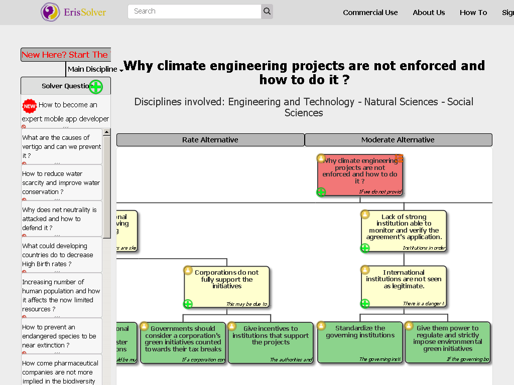Select node Corporations do not fully support the initiatives
Screen dimensions: 514x385
[227, 287]
